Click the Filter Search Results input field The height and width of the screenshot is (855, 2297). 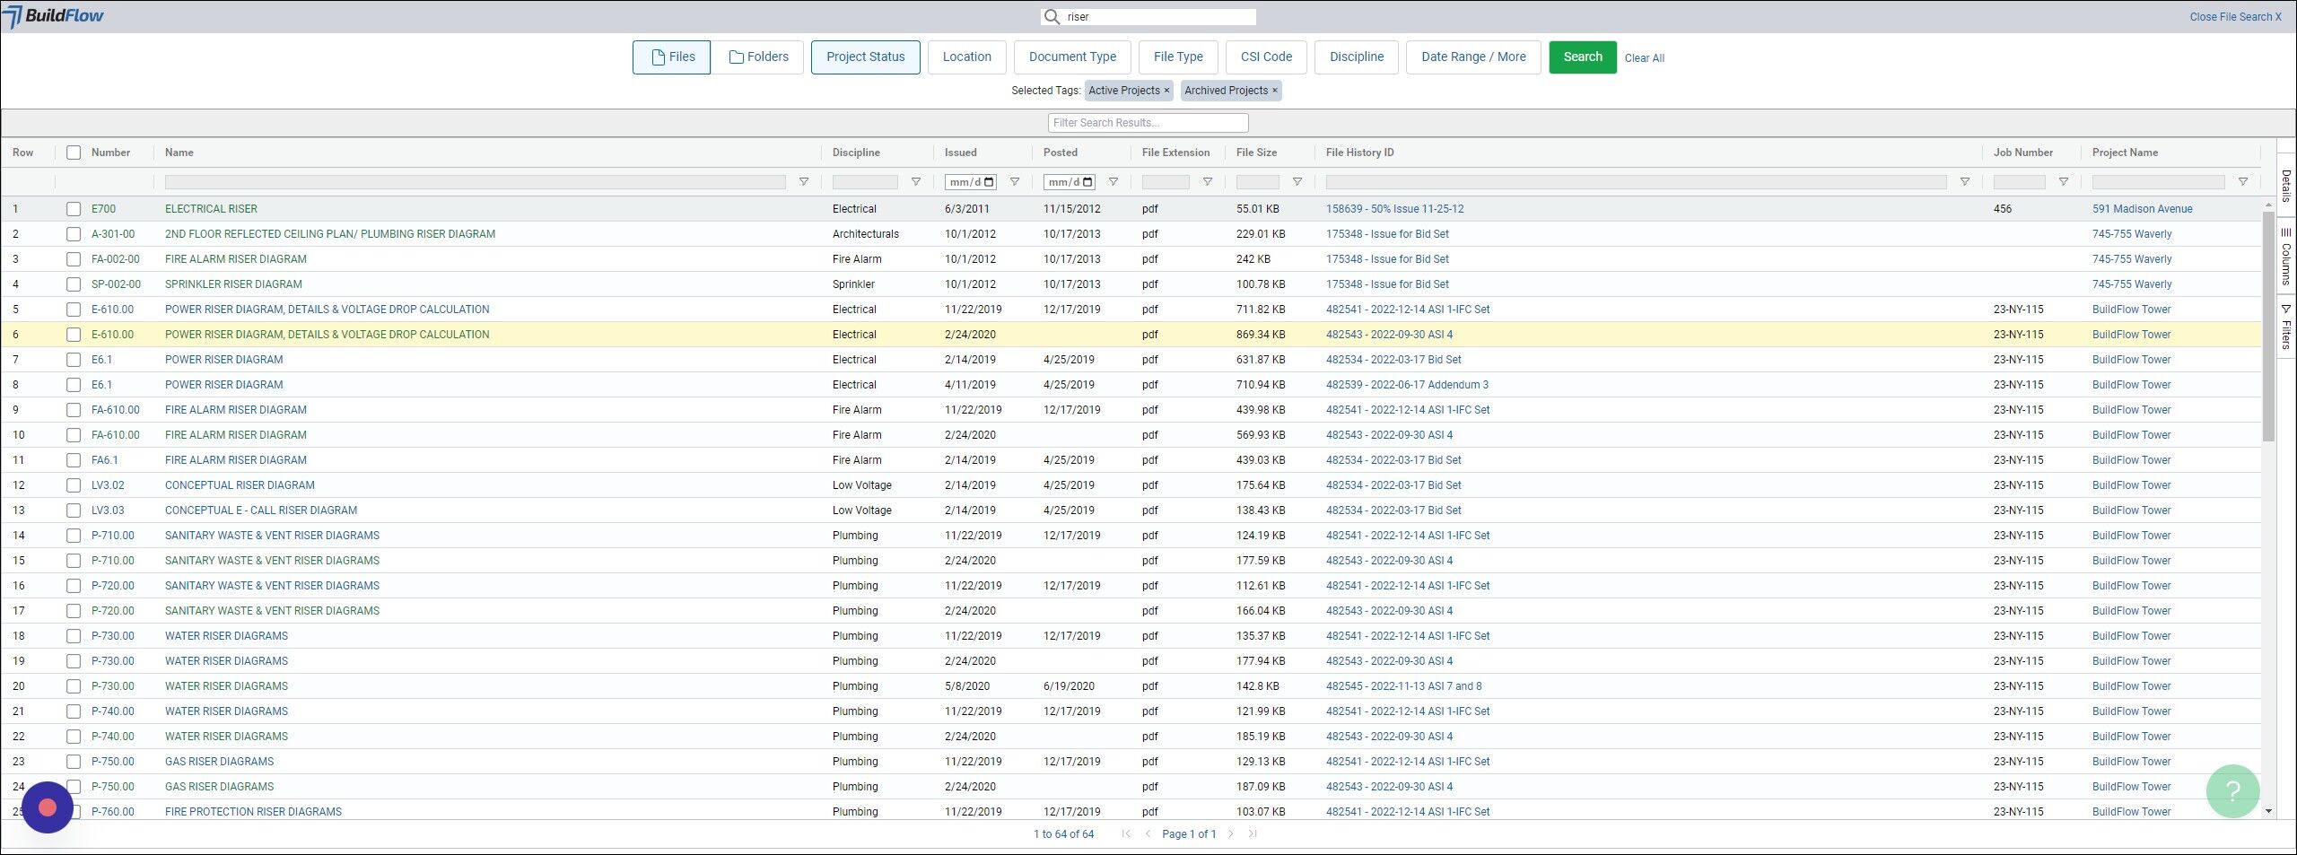coord(1148,123)
